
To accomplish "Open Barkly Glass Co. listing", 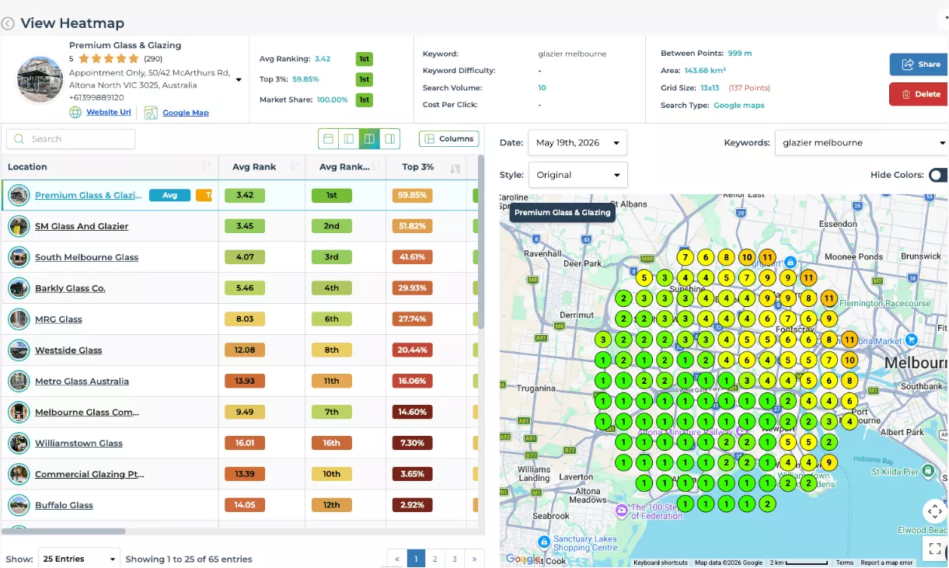I will tap(70, 288).
